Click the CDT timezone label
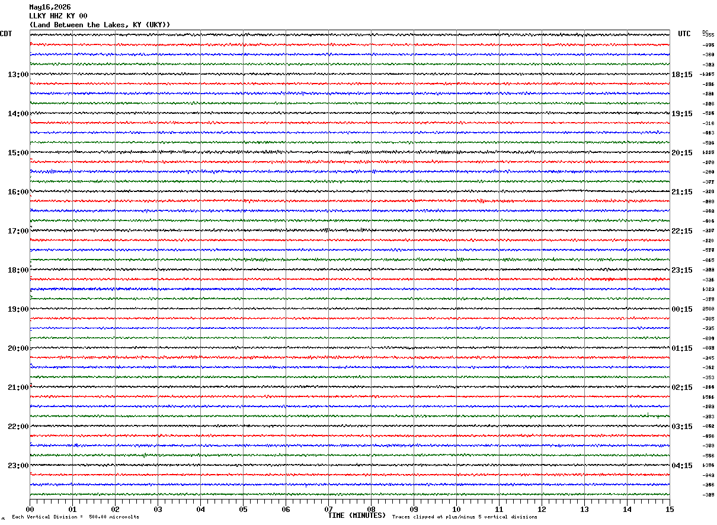717x525 pixels. (x=6, y=34)
